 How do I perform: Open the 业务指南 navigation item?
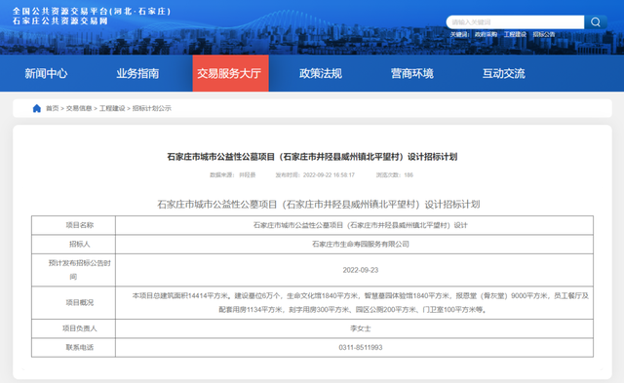pyautogui.click(x=137, y=73)
